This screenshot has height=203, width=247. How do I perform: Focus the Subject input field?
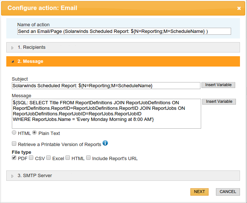[x=106, y=86]
